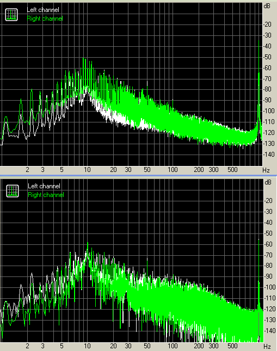
Task: Click the -20 dB label on the bottom graph
Action: (x=268, y=200)
